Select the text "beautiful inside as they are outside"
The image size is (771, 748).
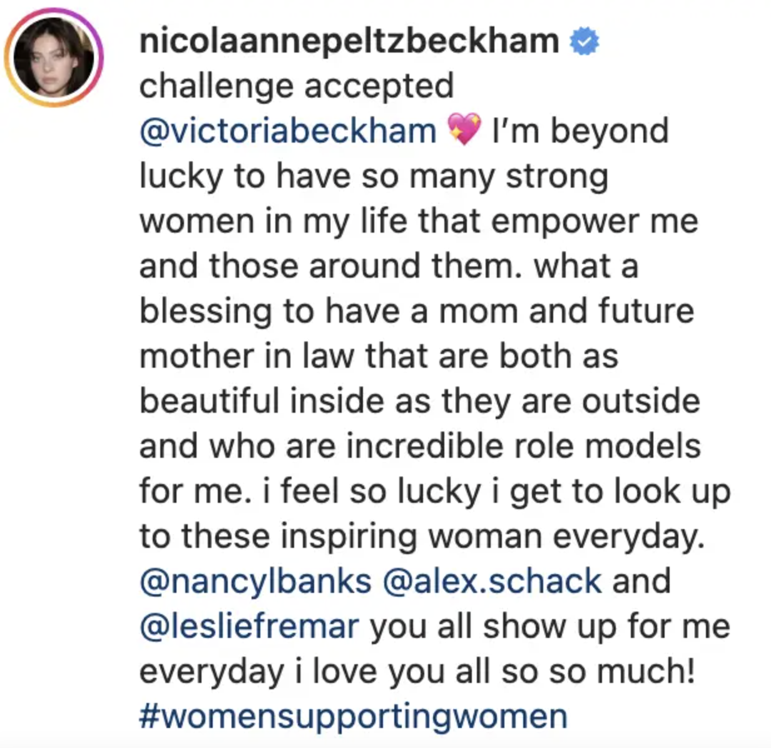click(x=419, y=402)
